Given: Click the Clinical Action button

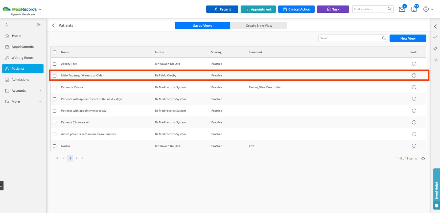Looking at the screenshot, I should (x=296, y=9).
